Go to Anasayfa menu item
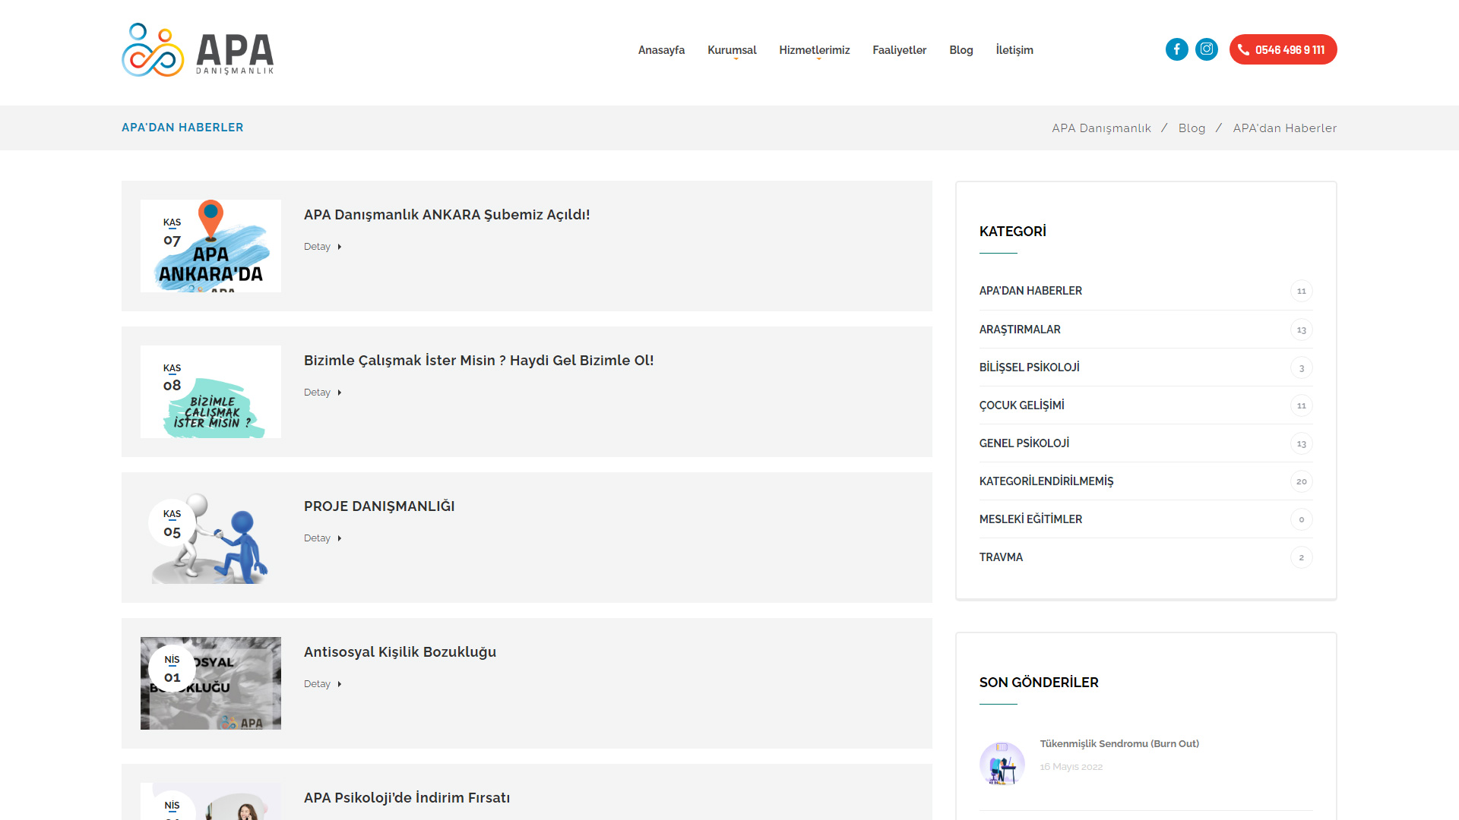Viewport: 1459px width, 820px height. coord(661,50)
